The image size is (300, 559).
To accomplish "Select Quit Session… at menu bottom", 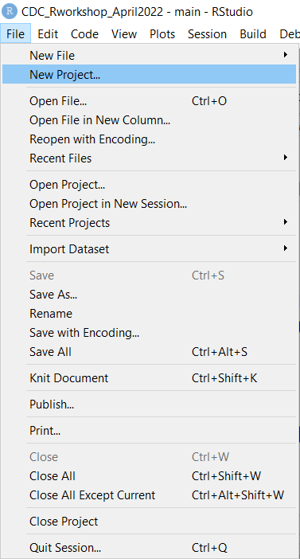I will point(150,547).
